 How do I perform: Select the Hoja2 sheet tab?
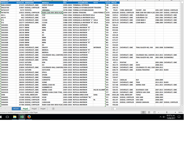click(26, 109)
